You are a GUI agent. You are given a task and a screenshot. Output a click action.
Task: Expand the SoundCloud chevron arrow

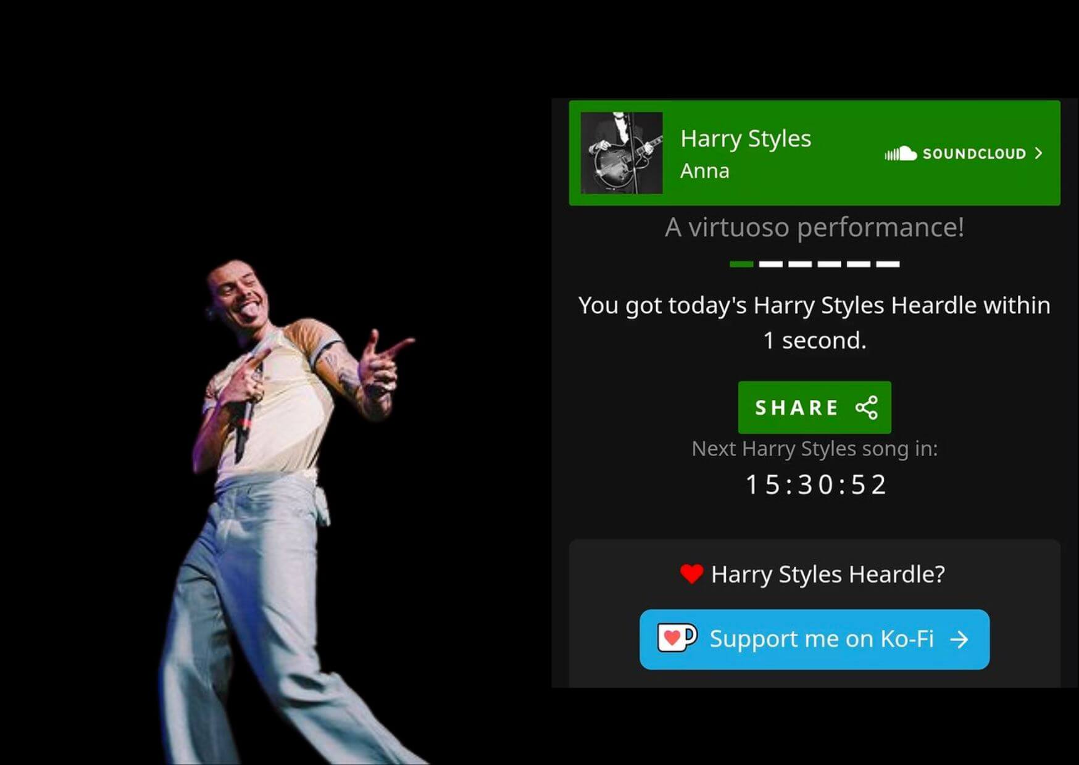pyautogui.click(x=1039, y=154)
